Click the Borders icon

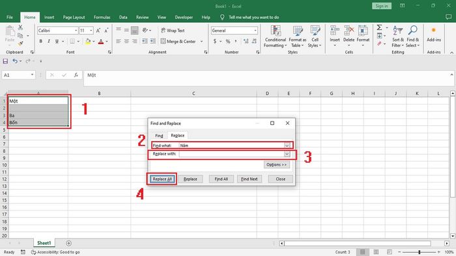click(72, 42)
